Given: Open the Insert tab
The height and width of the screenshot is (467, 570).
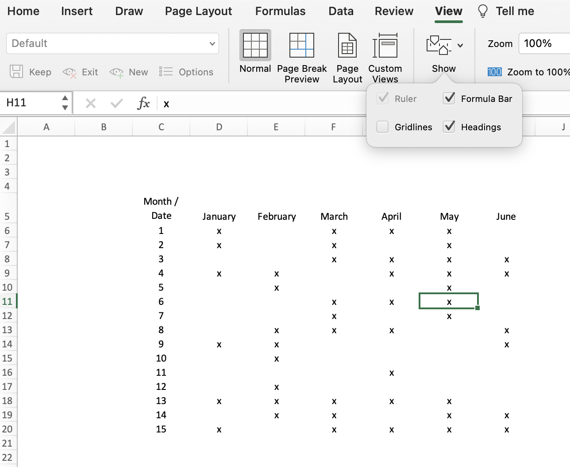Looking at the screenshot, I should pyautogui.click(x=77, y=11).
